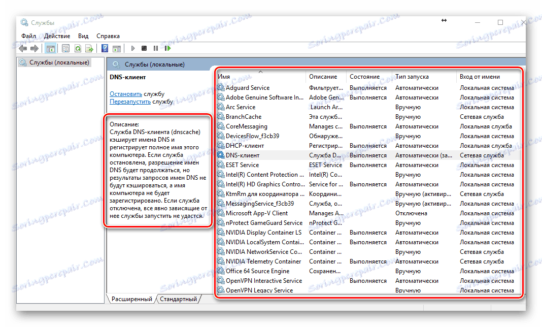Image resolution: width=542 pixels, height=327 pixels.
Task: Open the Help toolbar icon
Action: point(105,48)
